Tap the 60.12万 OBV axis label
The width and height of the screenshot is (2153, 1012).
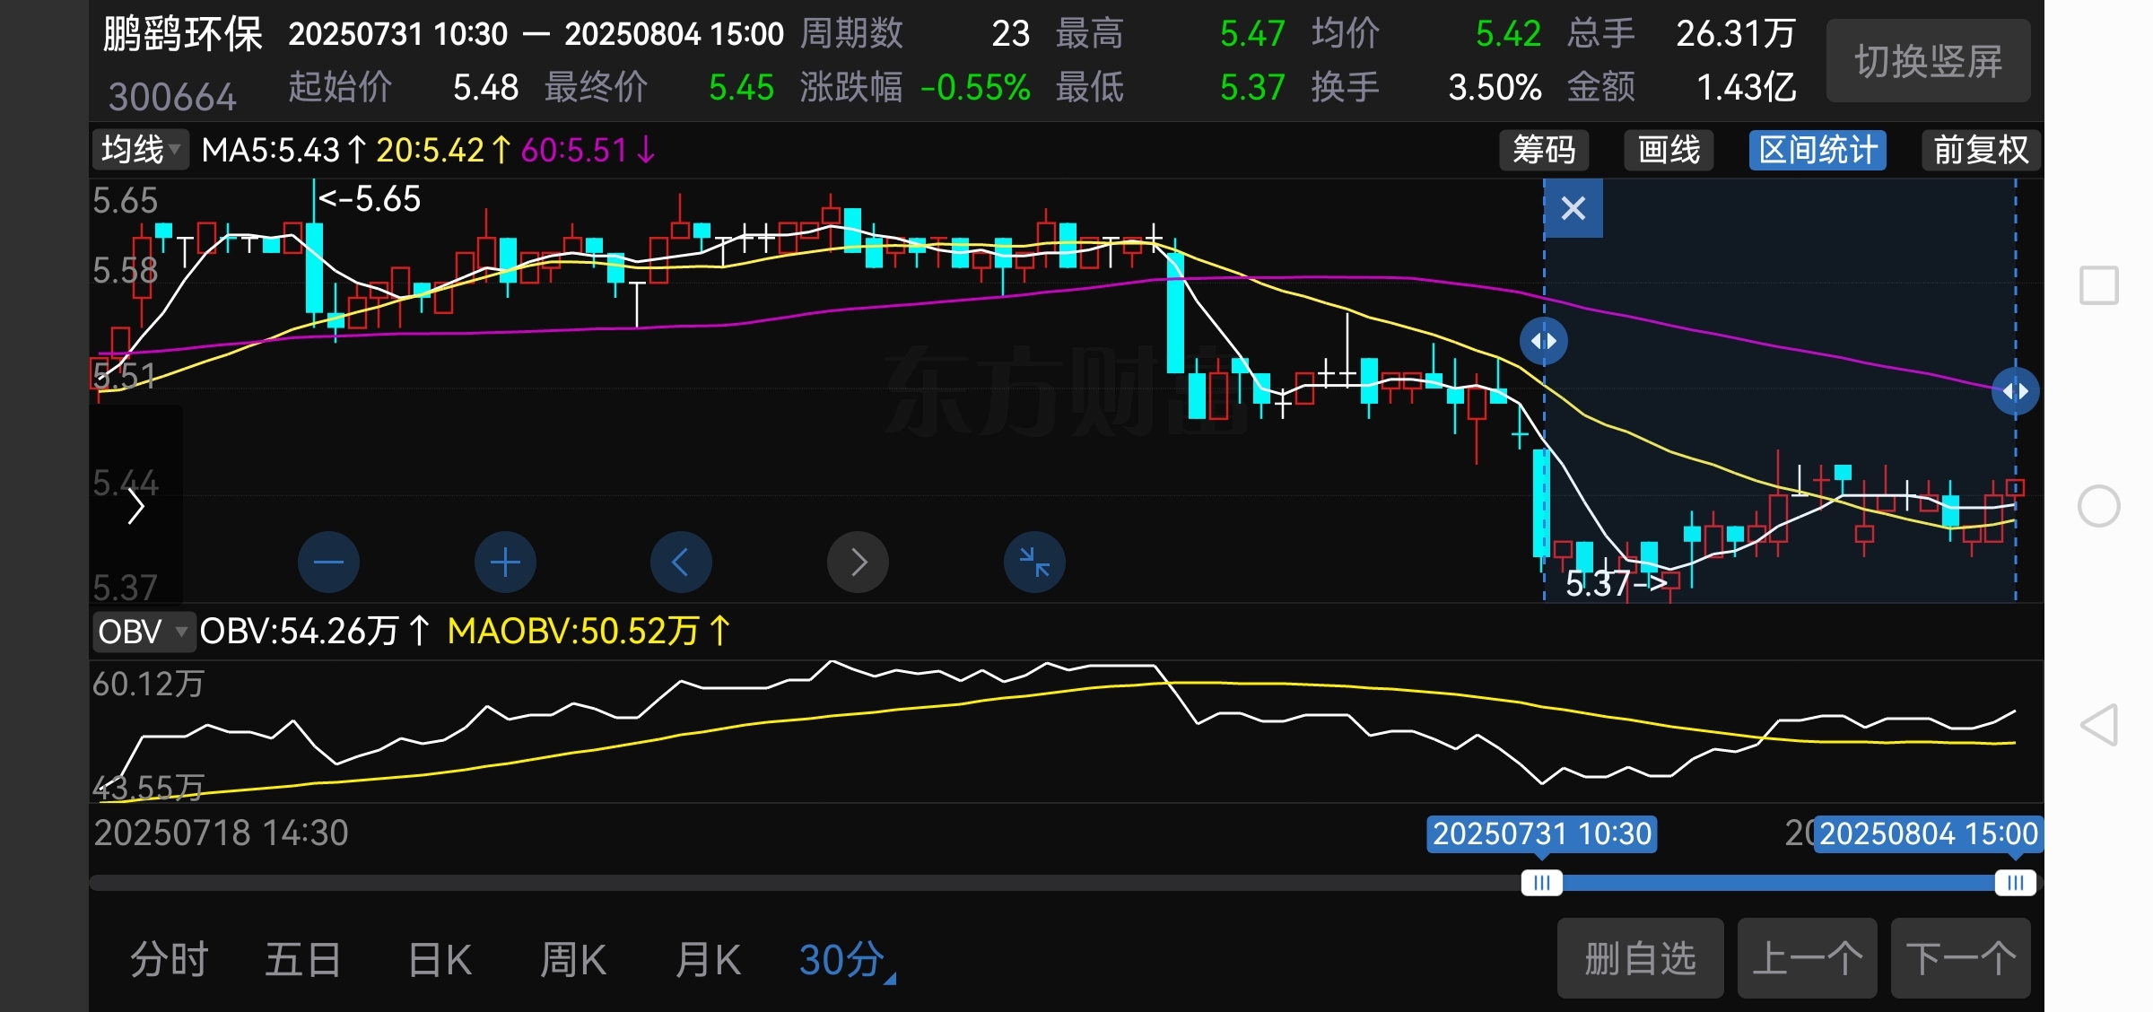coord(148,685)
